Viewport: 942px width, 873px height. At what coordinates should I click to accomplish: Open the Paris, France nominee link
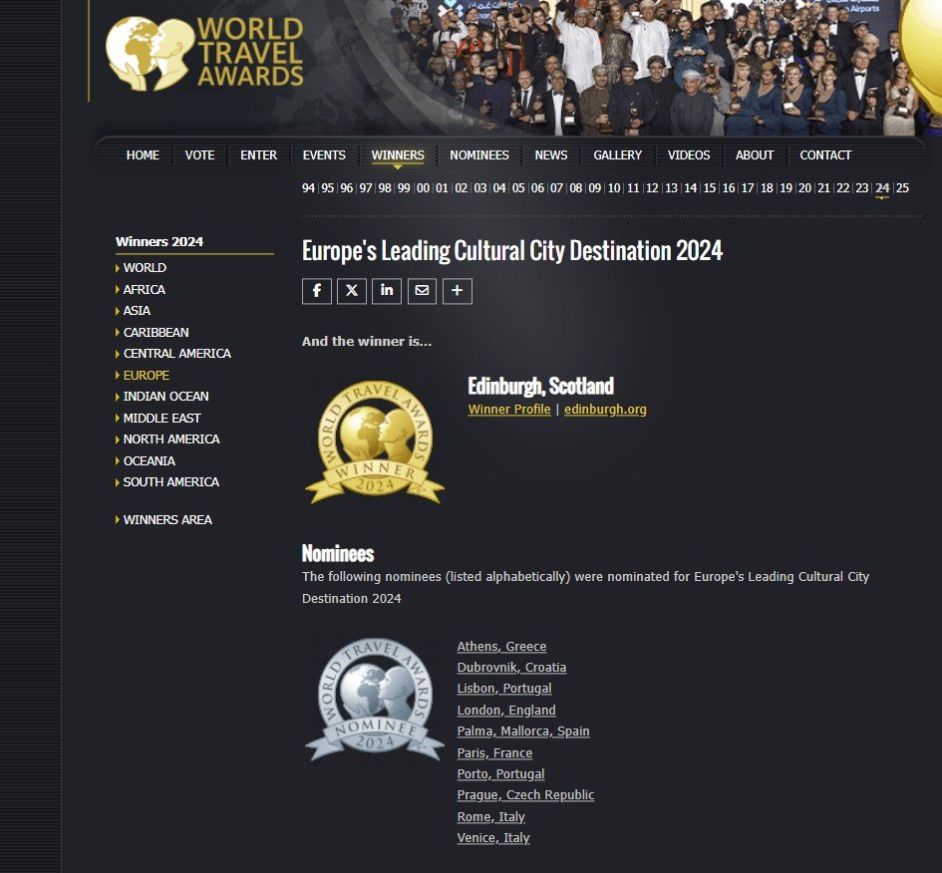[x=495, y=752]
